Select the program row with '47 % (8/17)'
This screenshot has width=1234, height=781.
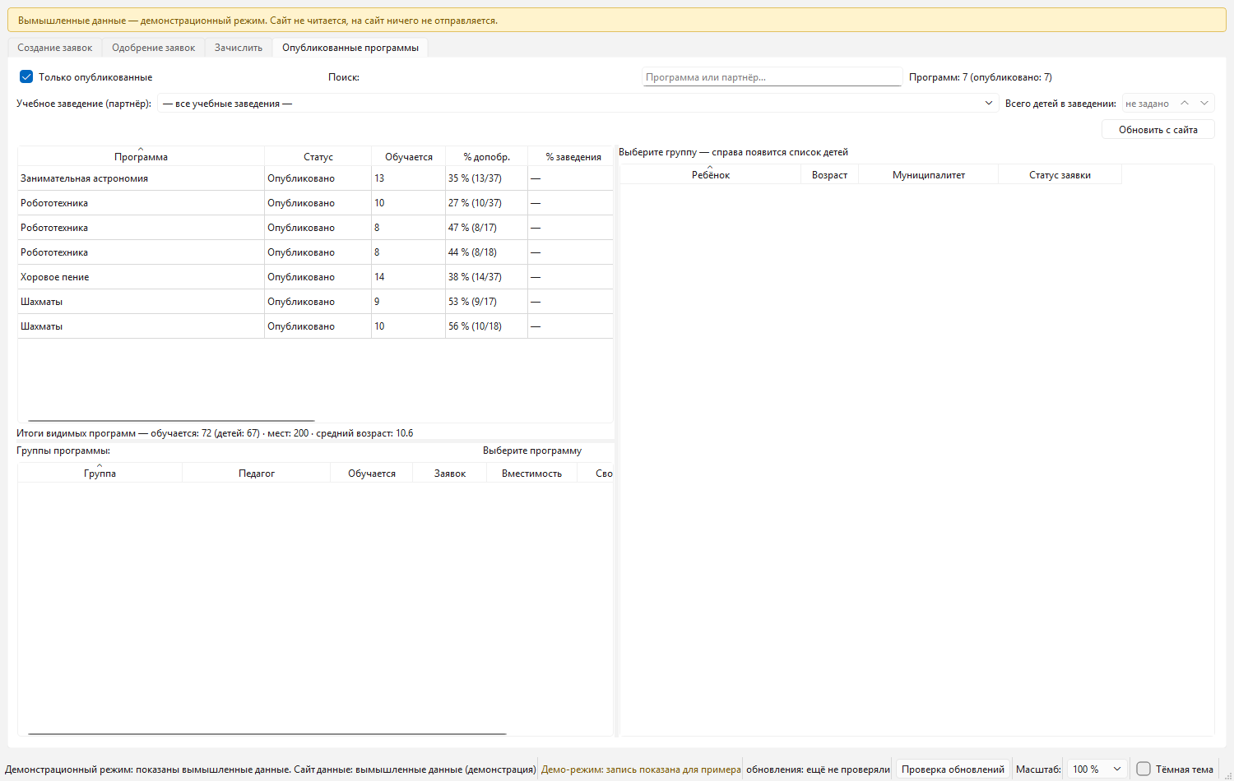coord(316,228)
